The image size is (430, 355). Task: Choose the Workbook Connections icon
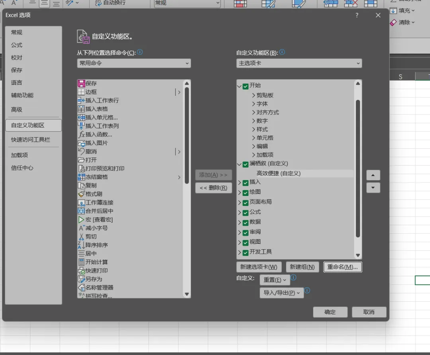(82, 202)
